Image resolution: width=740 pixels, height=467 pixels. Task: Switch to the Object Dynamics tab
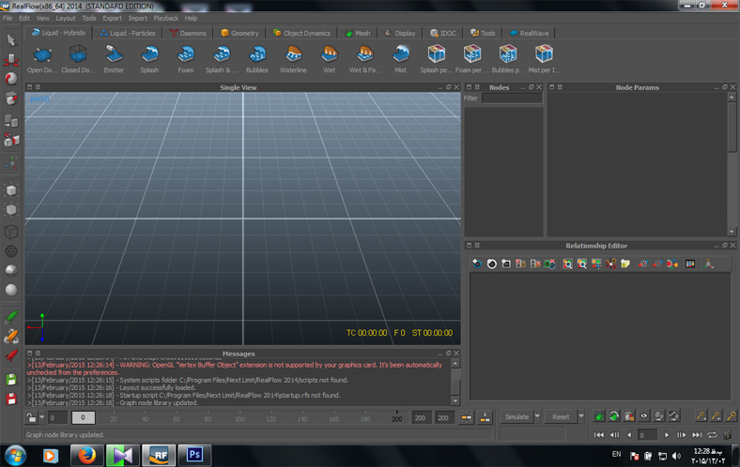coord(302,33)
